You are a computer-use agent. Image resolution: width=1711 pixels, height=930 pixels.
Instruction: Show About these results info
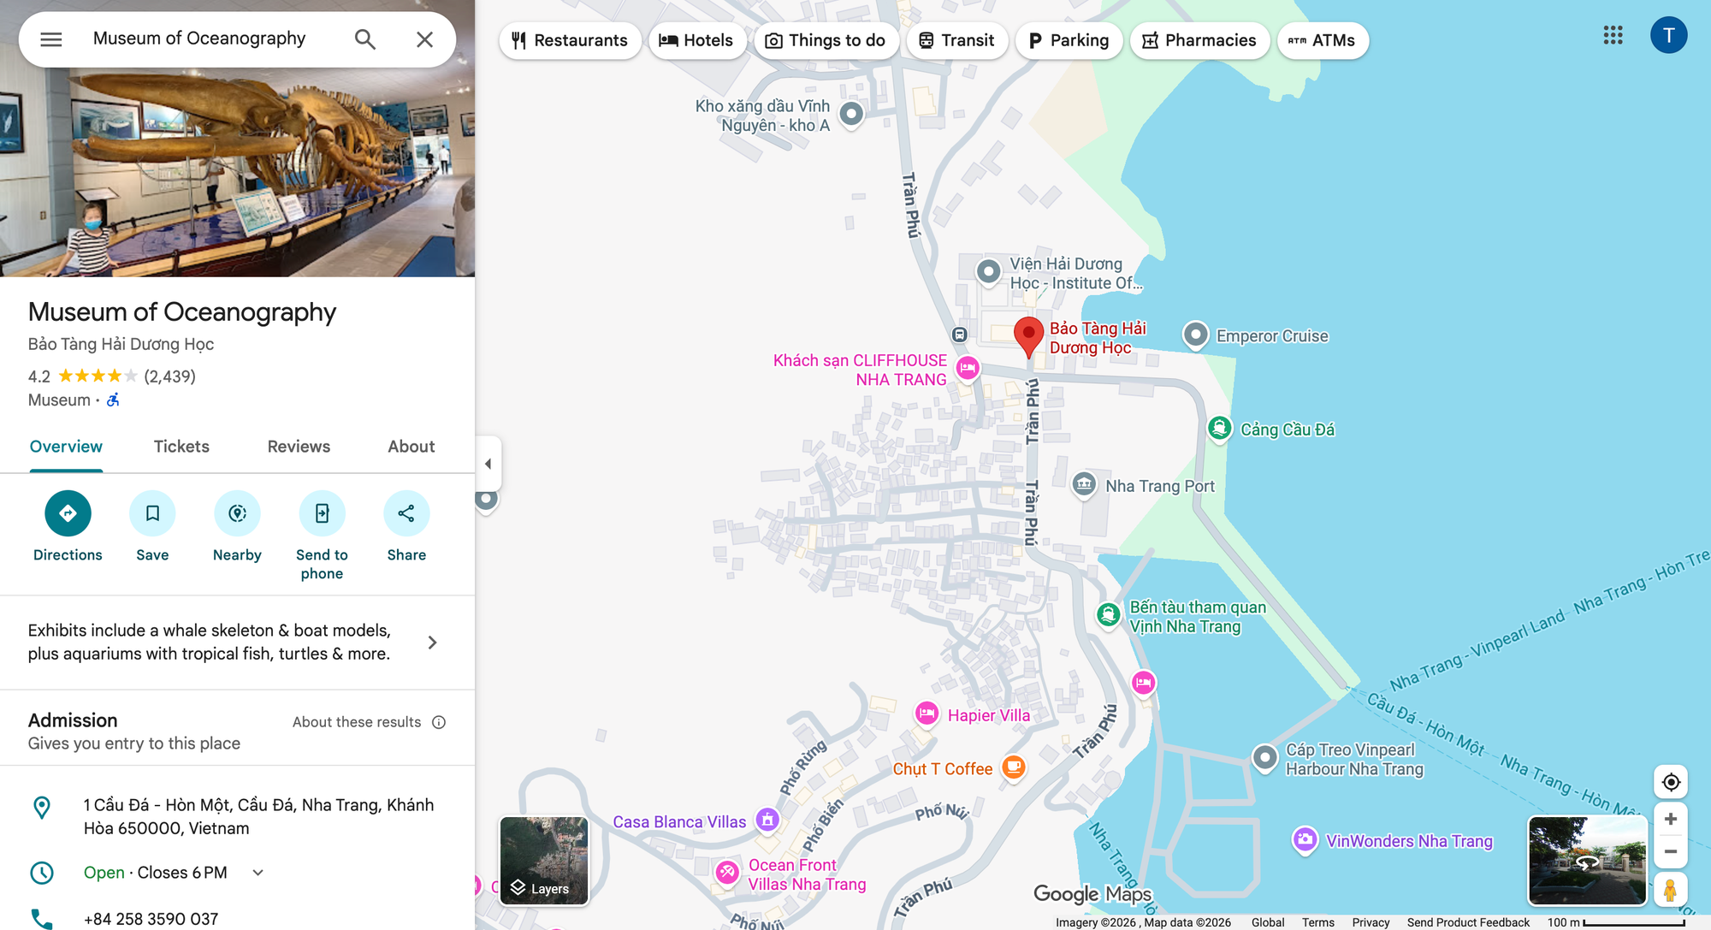tap(439, 722)
